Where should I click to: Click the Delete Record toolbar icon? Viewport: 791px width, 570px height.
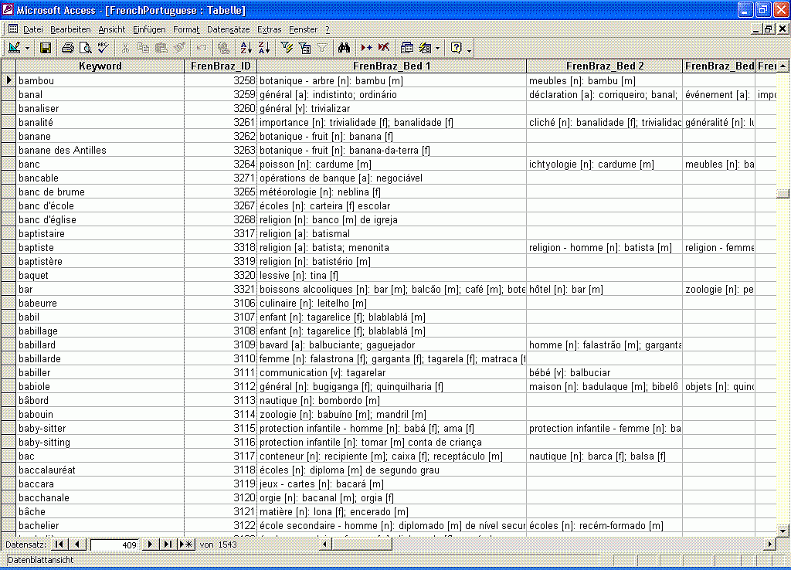(384, 48)
